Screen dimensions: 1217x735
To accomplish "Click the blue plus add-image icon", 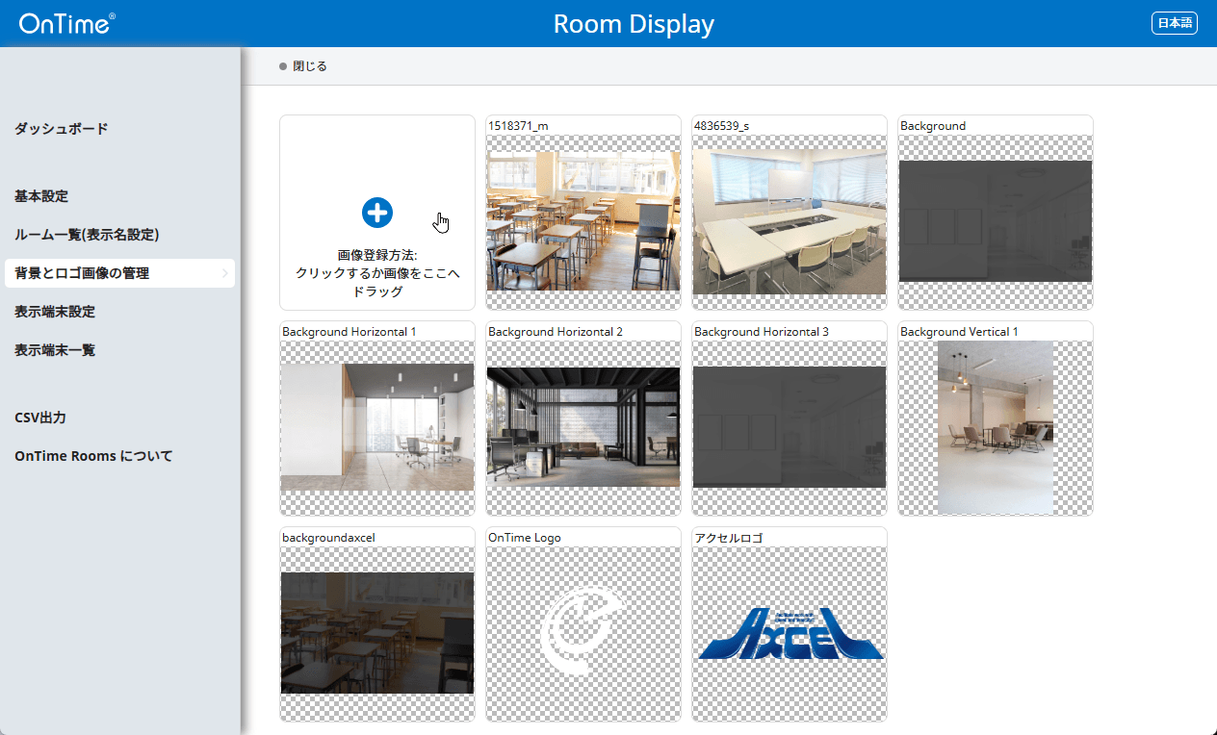I will 377,213.
